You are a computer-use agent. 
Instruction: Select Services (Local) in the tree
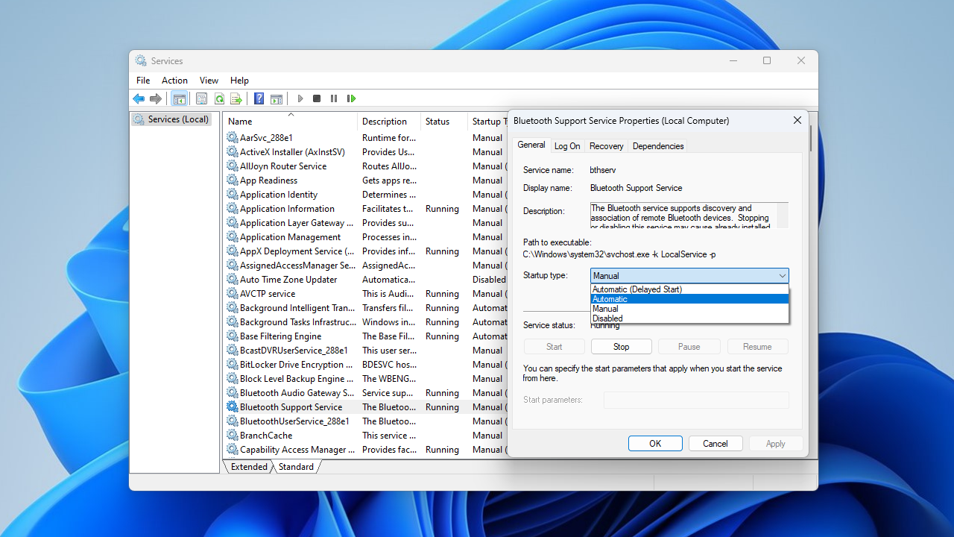[x=177, y=119]
